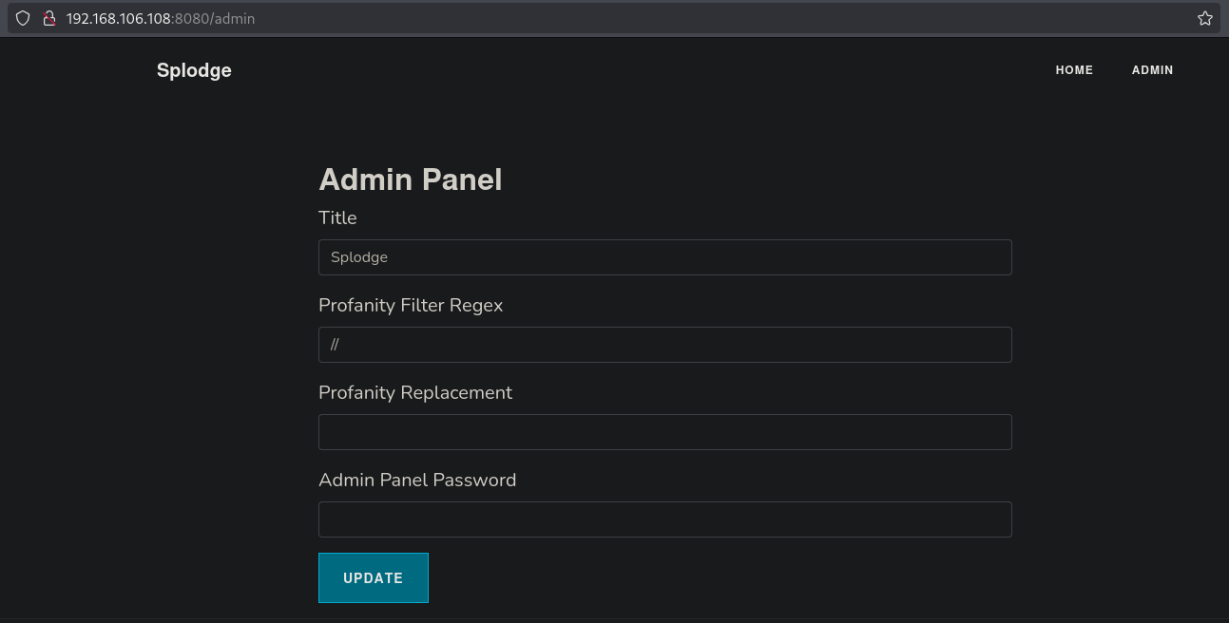Click the Splodge brand logo link
The image size is (1229, 623).
click(194, 70)
